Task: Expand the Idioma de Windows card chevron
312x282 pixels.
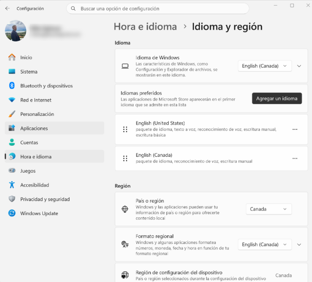Action: click(299, 66)
